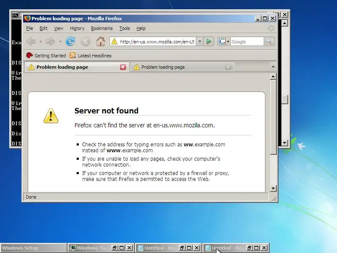This screenshot has height=253, width=337.
Task: Click the Firefox page scrollbar down arrow
Action: (x=273, y=188)
